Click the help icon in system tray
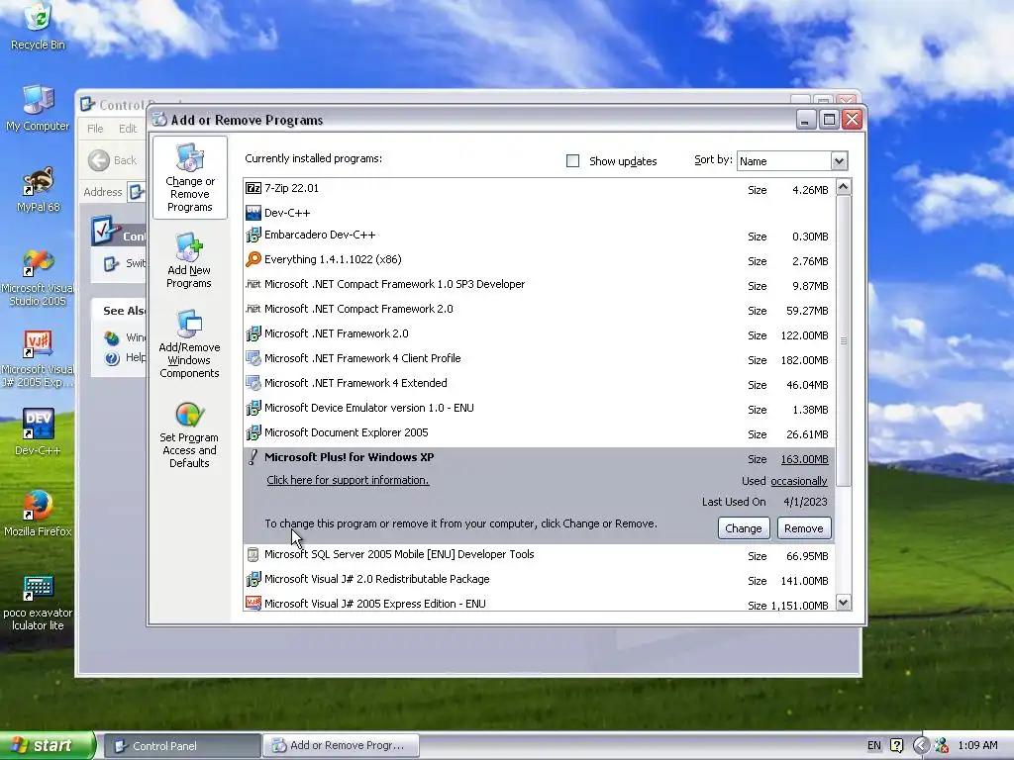This screenshot has height=760, width=1014. pyautogui.click(x=896, y=746)
